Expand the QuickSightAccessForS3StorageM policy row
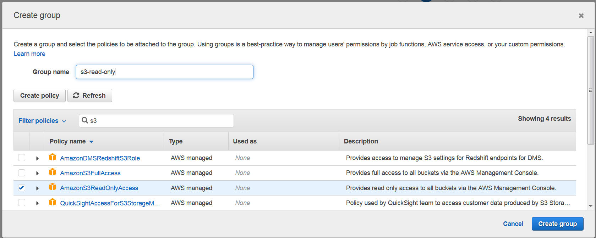 (x=37, y=203)
